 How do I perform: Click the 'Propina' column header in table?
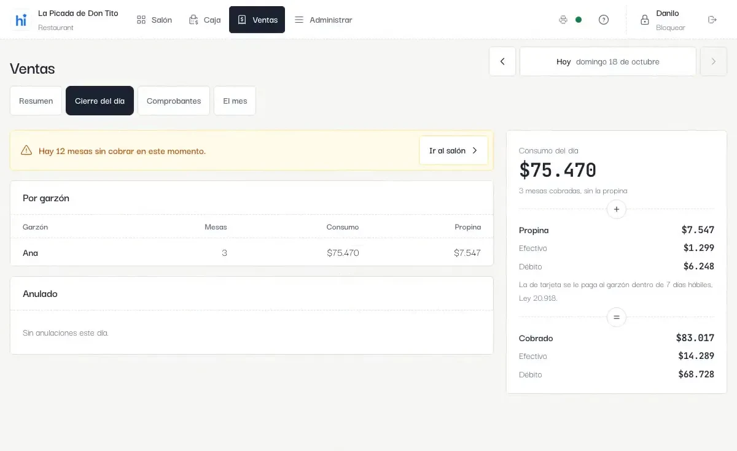468,227
